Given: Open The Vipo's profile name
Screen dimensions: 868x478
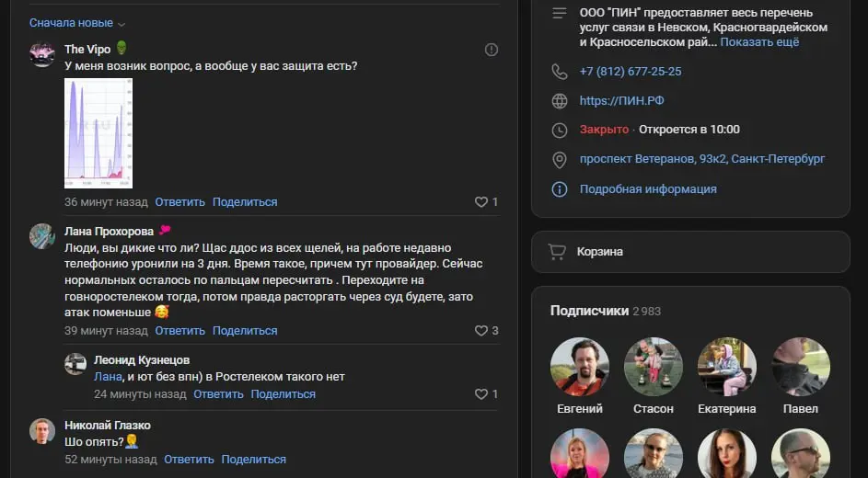Looking at the screenshot, I should point(87,50).
